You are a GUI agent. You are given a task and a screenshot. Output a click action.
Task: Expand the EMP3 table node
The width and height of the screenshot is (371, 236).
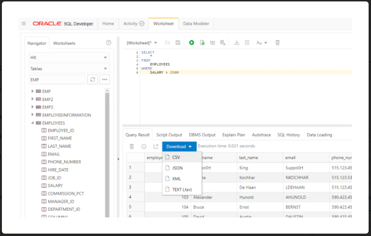(x=32, y=107)
